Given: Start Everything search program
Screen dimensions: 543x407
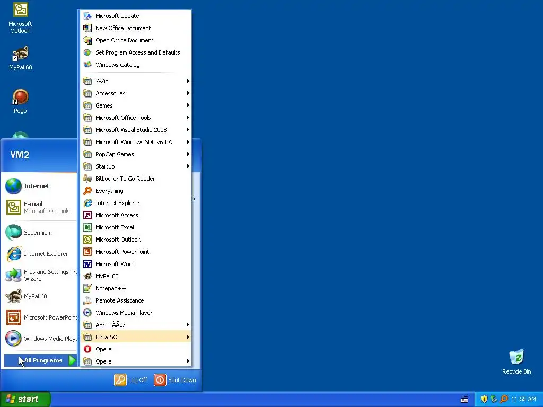Looking at the screenshot, I should (x=136, y=191).
